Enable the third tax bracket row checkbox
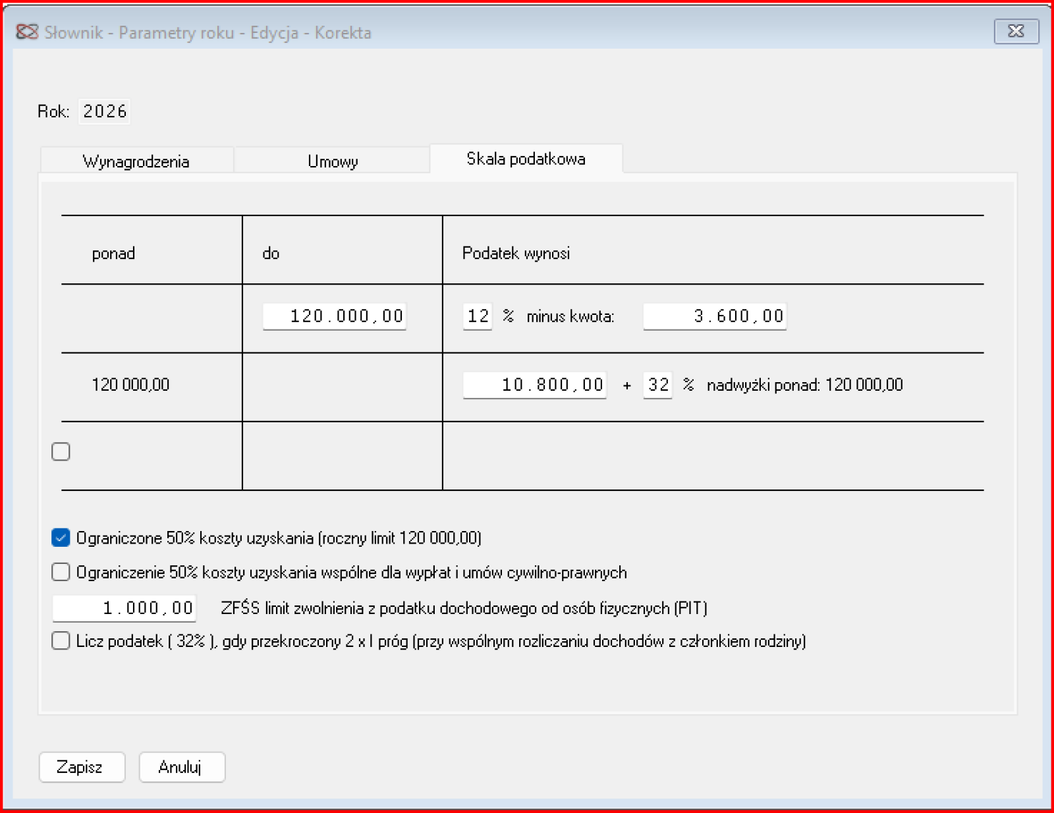 coord(61,451)
